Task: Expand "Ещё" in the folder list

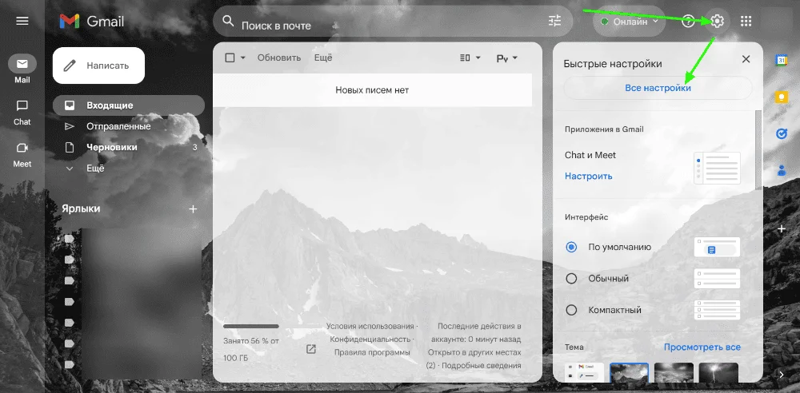Action: pyautogui.click(x=95, y=169)
